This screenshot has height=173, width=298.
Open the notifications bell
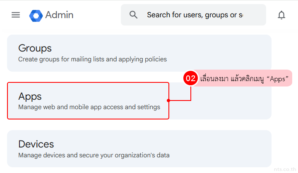pos(281,15)
